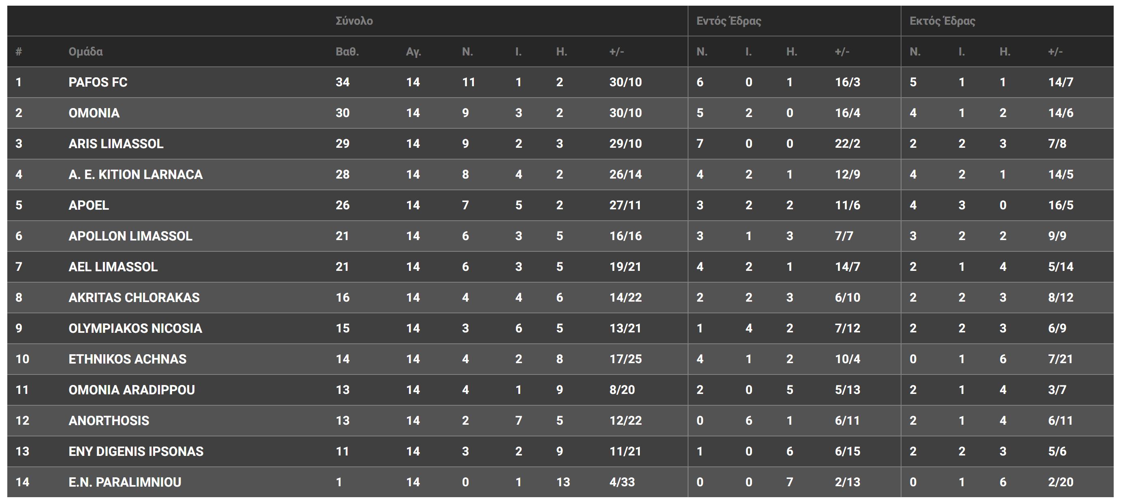Click E.N. PARALIMNIOU team name

(125, 482)
